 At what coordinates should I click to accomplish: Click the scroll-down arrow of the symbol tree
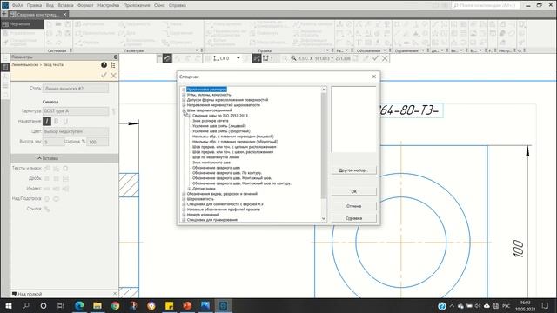tap(323, 218)
